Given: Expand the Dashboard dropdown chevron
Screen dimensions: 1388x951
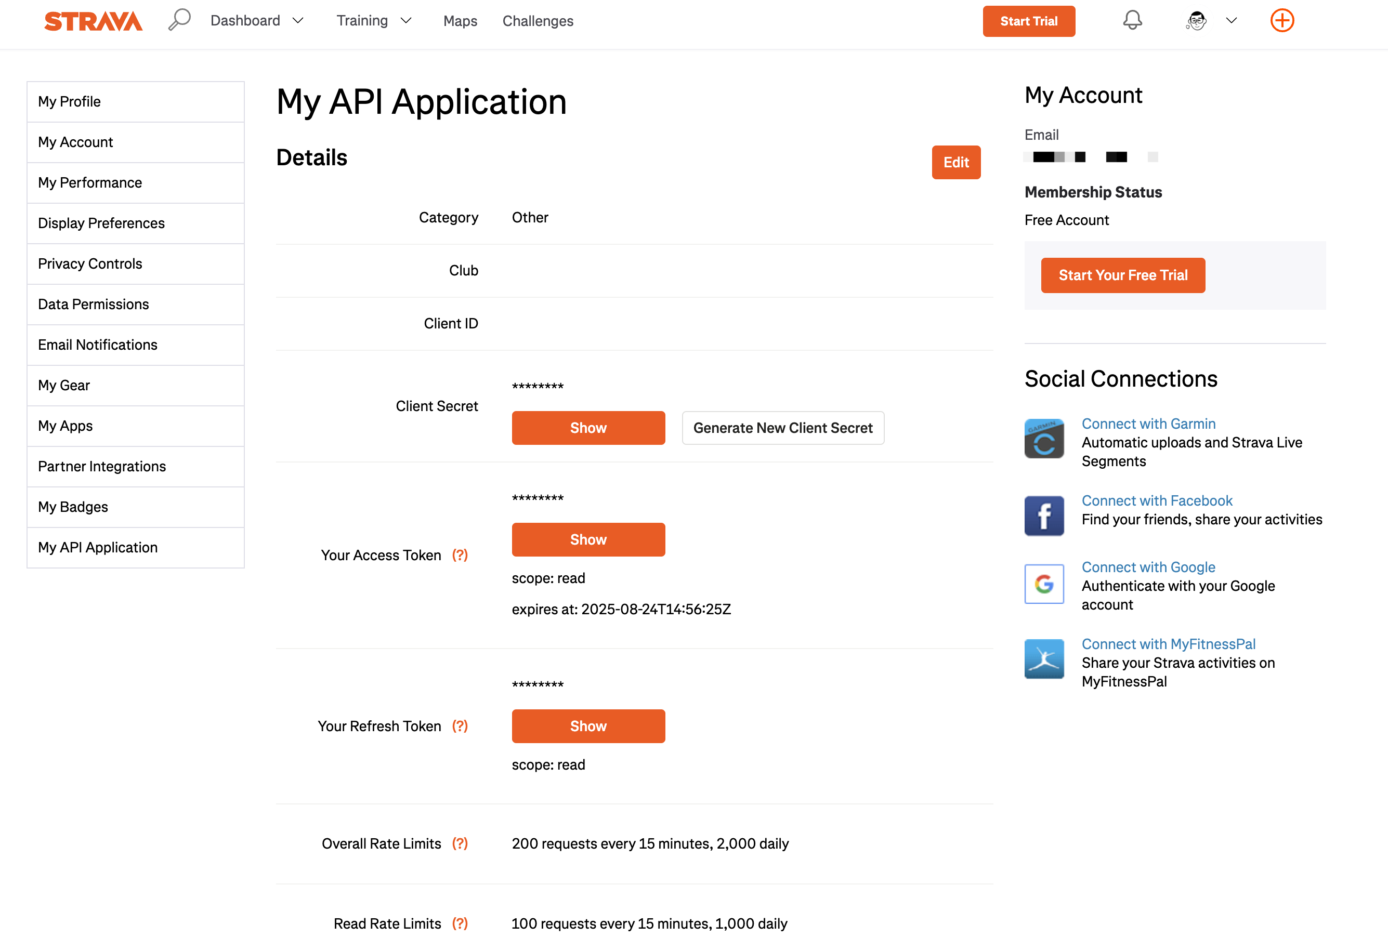Looking at the screenshot, I should 298,21.
